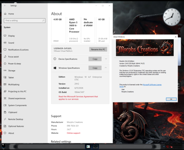Click the 4.00 GB RAM card
This screenshot has width=184, height=150.
(x=59, y=30)
